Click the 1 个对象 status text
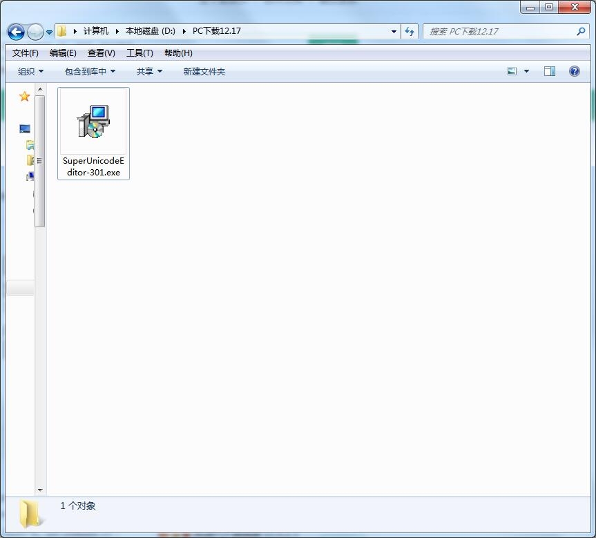The image size is (596, 538). coord(77,506)
